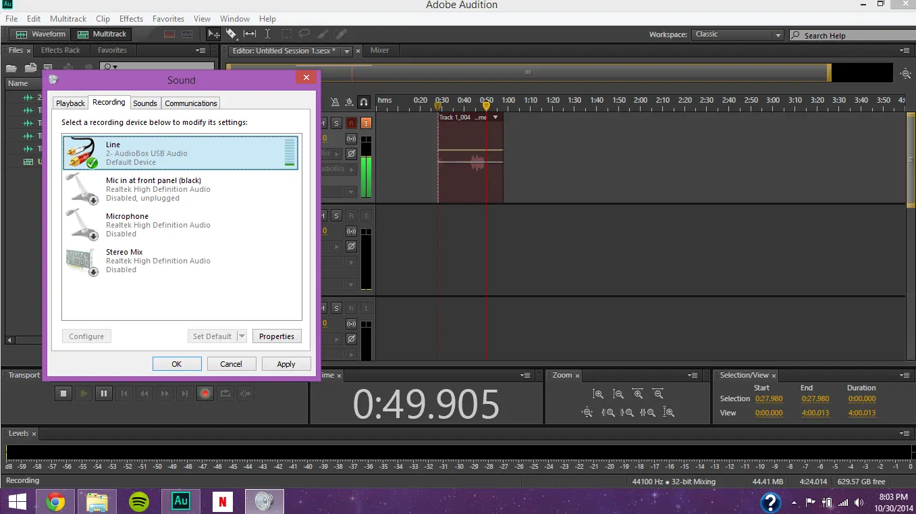Click the volume icon in system tray
This screenshot has height=514, width=916.
tap(859, 502)
